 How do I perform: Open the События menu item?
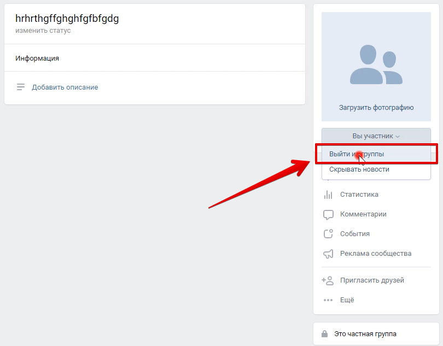pyautogui.click(x=354, y=234)
